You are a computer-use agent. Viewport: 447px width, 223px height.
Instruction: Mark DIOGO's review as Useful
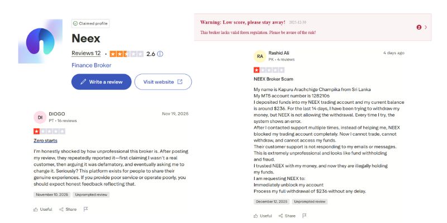coord(43,209)
